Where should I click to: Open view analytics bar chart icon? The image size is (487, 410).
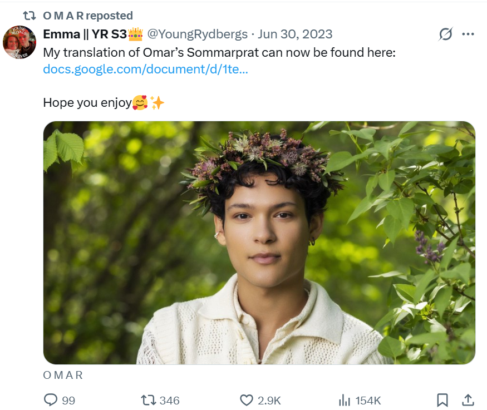click(345, 400)
